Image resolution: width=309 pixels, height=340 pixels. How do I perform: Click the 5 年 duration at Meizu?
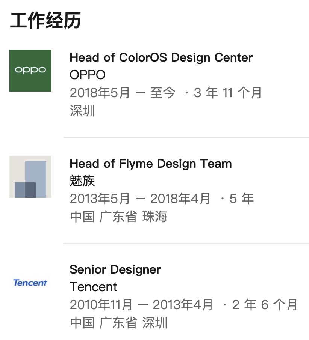pyautogui.click(x=241, y=199)
